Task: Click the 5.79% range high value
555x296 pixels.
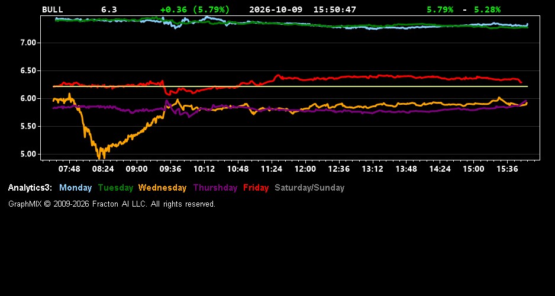Action: 440,9
